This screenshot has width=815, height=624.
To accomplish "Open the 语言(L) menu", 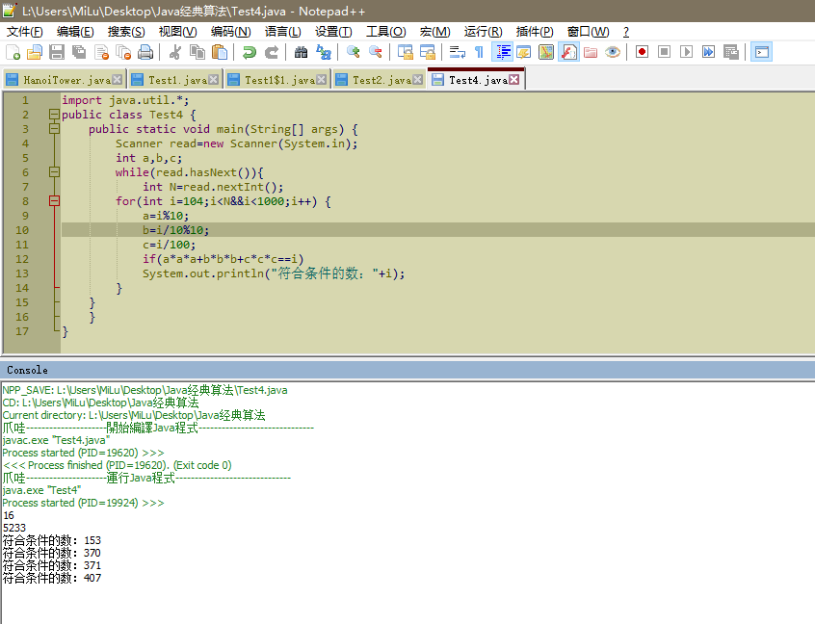I will 283,32.
